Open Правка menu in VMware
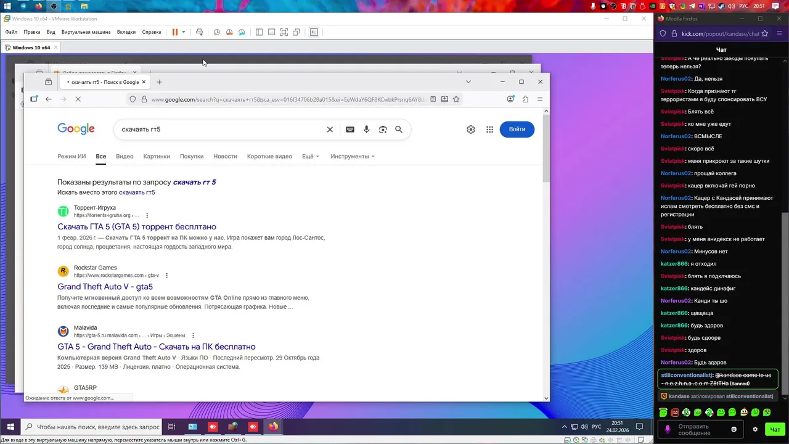The image size is (789, 444). 32,32
